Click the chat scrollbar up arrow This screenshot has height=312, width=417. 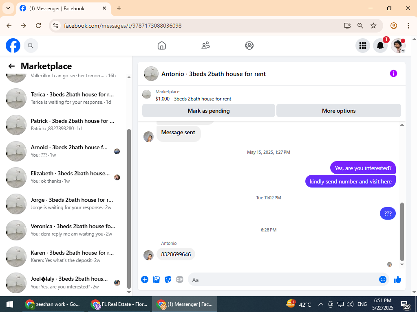point(402,125)
